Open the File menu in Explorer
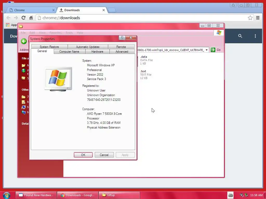266x199 pixels. (23, 33)
